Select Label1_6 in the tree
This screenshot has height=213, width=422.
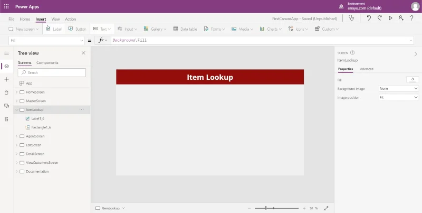coord(37,118)
